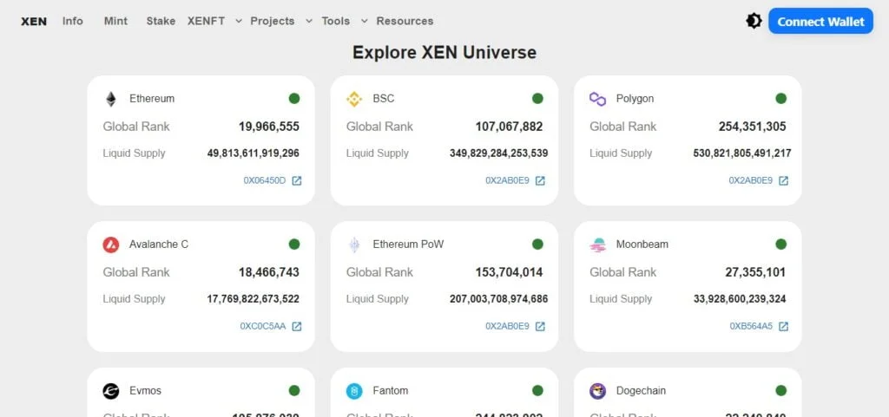The width and height of the screenshot is (889, 417).
Task: Click the Ethereum PoW logo
Action: [354, 244]
